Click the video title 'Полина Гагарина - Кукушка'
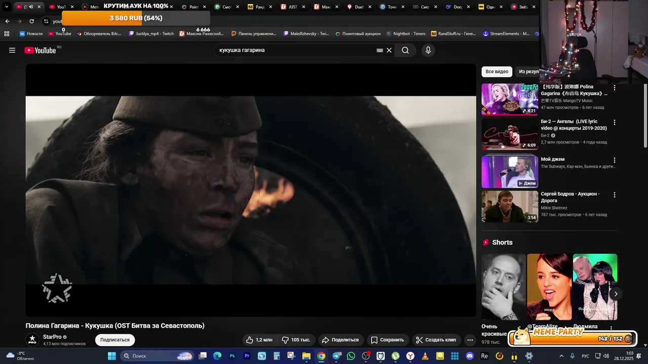This screenshot has width=648, height=364. click(x=115, y=326)
